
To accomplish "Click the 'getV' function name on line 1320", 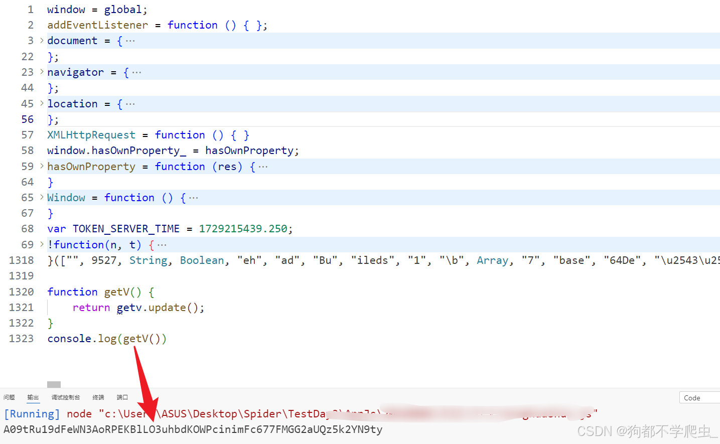I will (116, 292).
